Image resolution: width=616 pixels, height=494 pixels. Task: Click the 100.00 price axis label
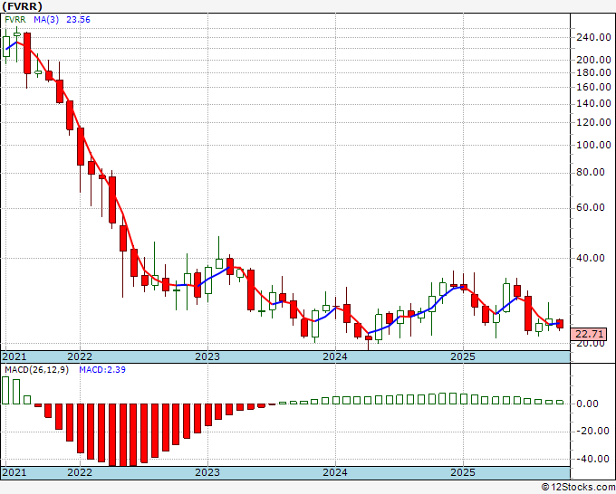click(593, 145)
